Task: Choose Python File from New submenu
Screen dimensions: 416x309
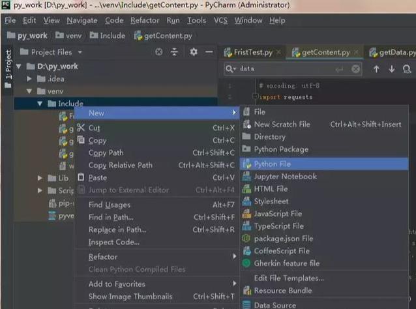Action: 324,164
